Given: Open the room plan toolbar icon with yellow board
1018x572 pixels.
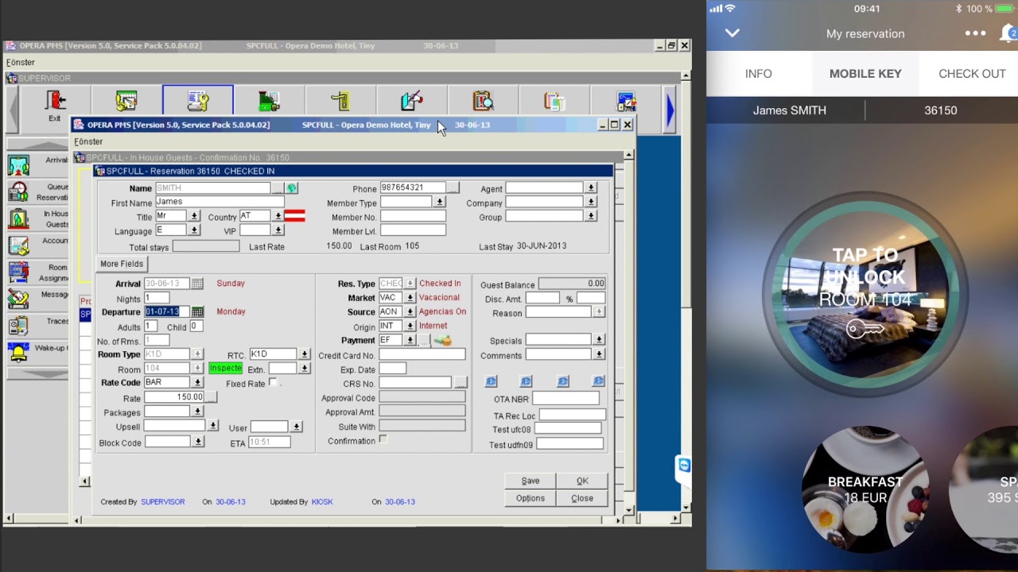Looking at the screenshot, I should tap(126, 101).
